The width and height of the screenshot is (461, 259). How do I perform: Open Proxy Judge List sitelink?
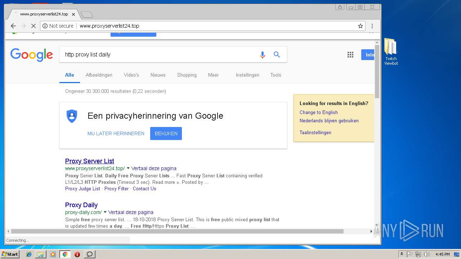(82, 188)
